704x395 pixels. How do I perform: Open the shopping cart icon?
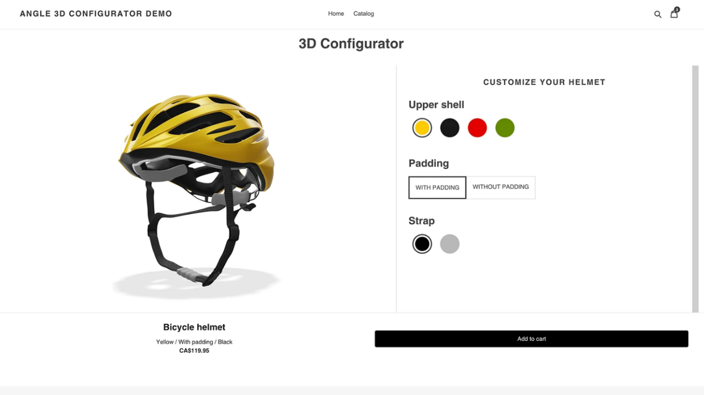pyautogui.click(x=674, y=14)
